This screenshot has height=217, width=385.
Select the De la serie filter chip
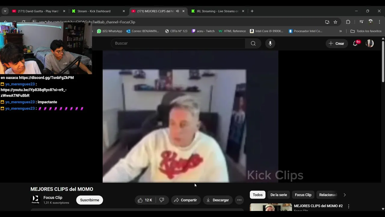click(x=279, y=195)
